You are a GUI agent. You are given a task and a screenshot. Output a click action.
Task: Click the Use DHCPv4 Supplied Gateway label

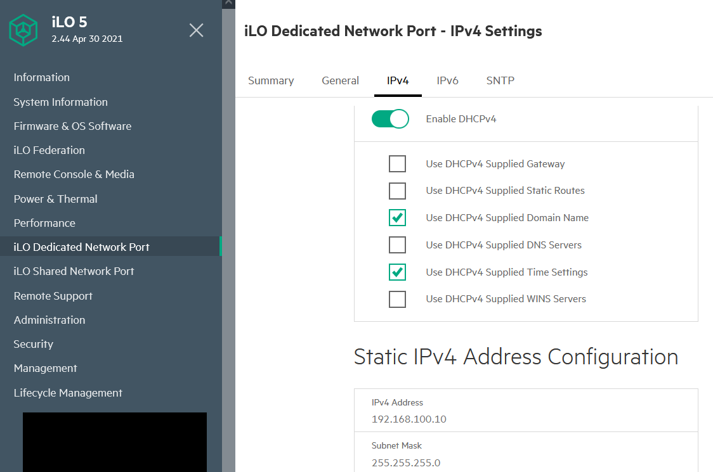click(x=495, y=164)
